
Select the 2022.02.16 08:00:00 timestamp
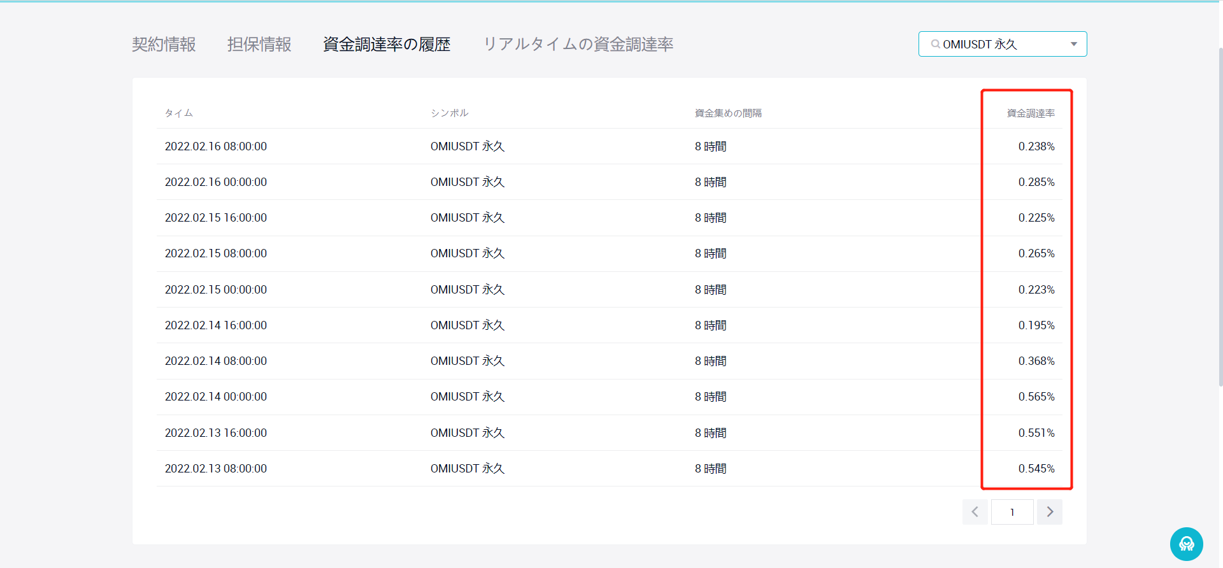[216, 146]
